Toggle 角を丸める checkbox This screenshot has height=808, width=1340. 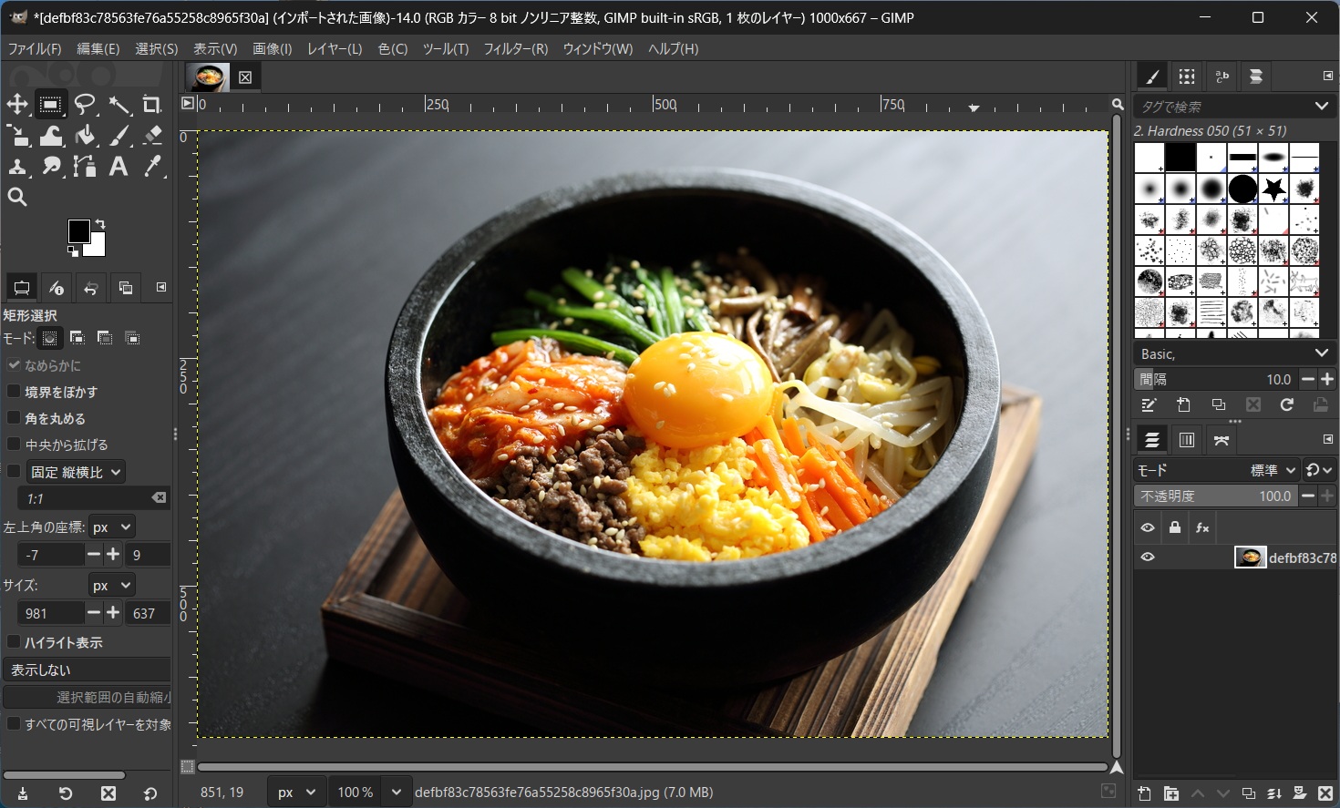(x=14, y=418)
